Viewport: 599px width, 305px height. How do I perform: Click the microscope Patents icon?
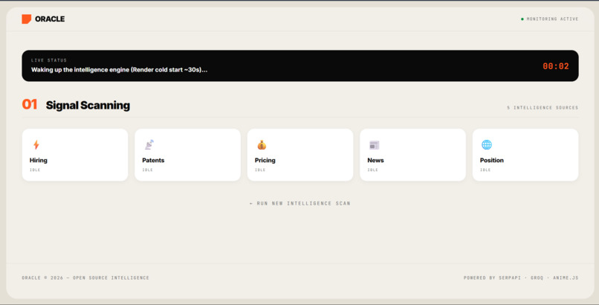point(149,144)
